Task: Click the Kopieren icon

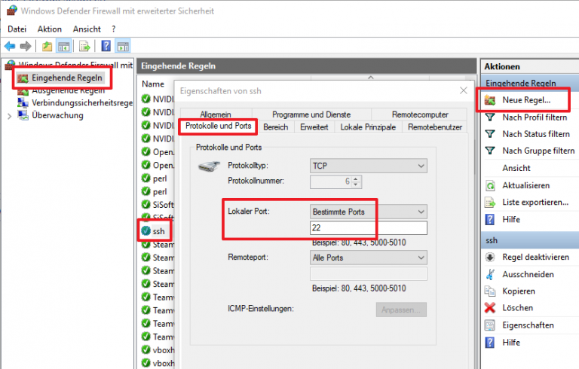Action: click(490, 291)
